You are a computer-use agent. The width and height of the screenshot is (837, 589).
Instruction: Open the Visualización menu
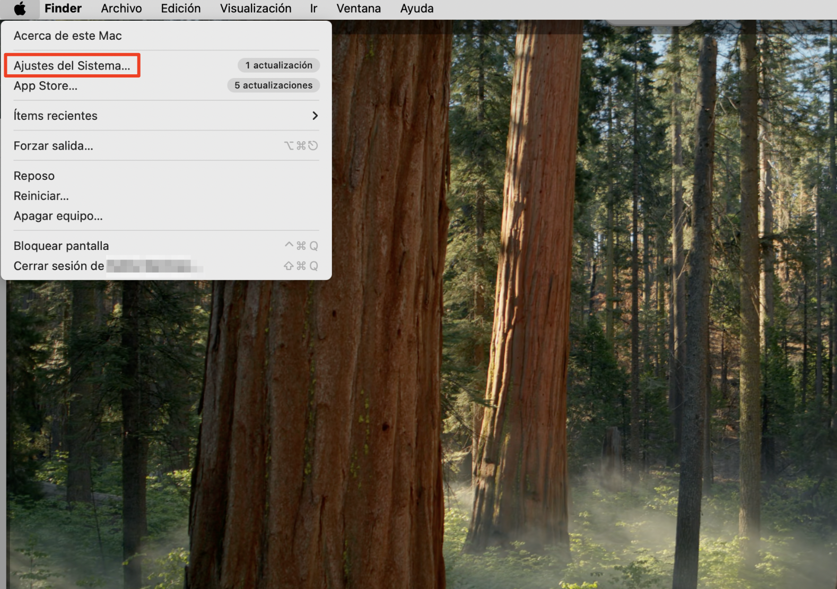(256, 8)
